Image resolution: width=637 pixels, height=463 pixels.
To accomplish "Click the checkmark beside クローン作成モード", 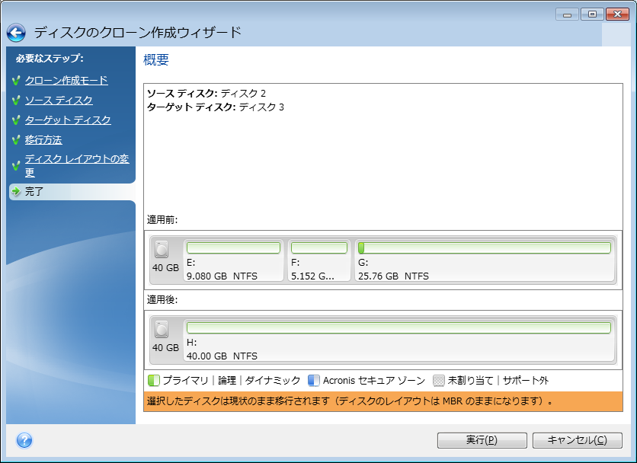I will pyautogui.click(x=16, y=81).
